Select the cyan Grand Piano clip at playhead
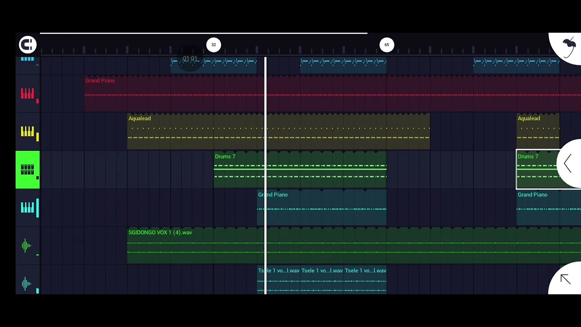The height and width of the screenshot is (327, 581). click(322, 208)
